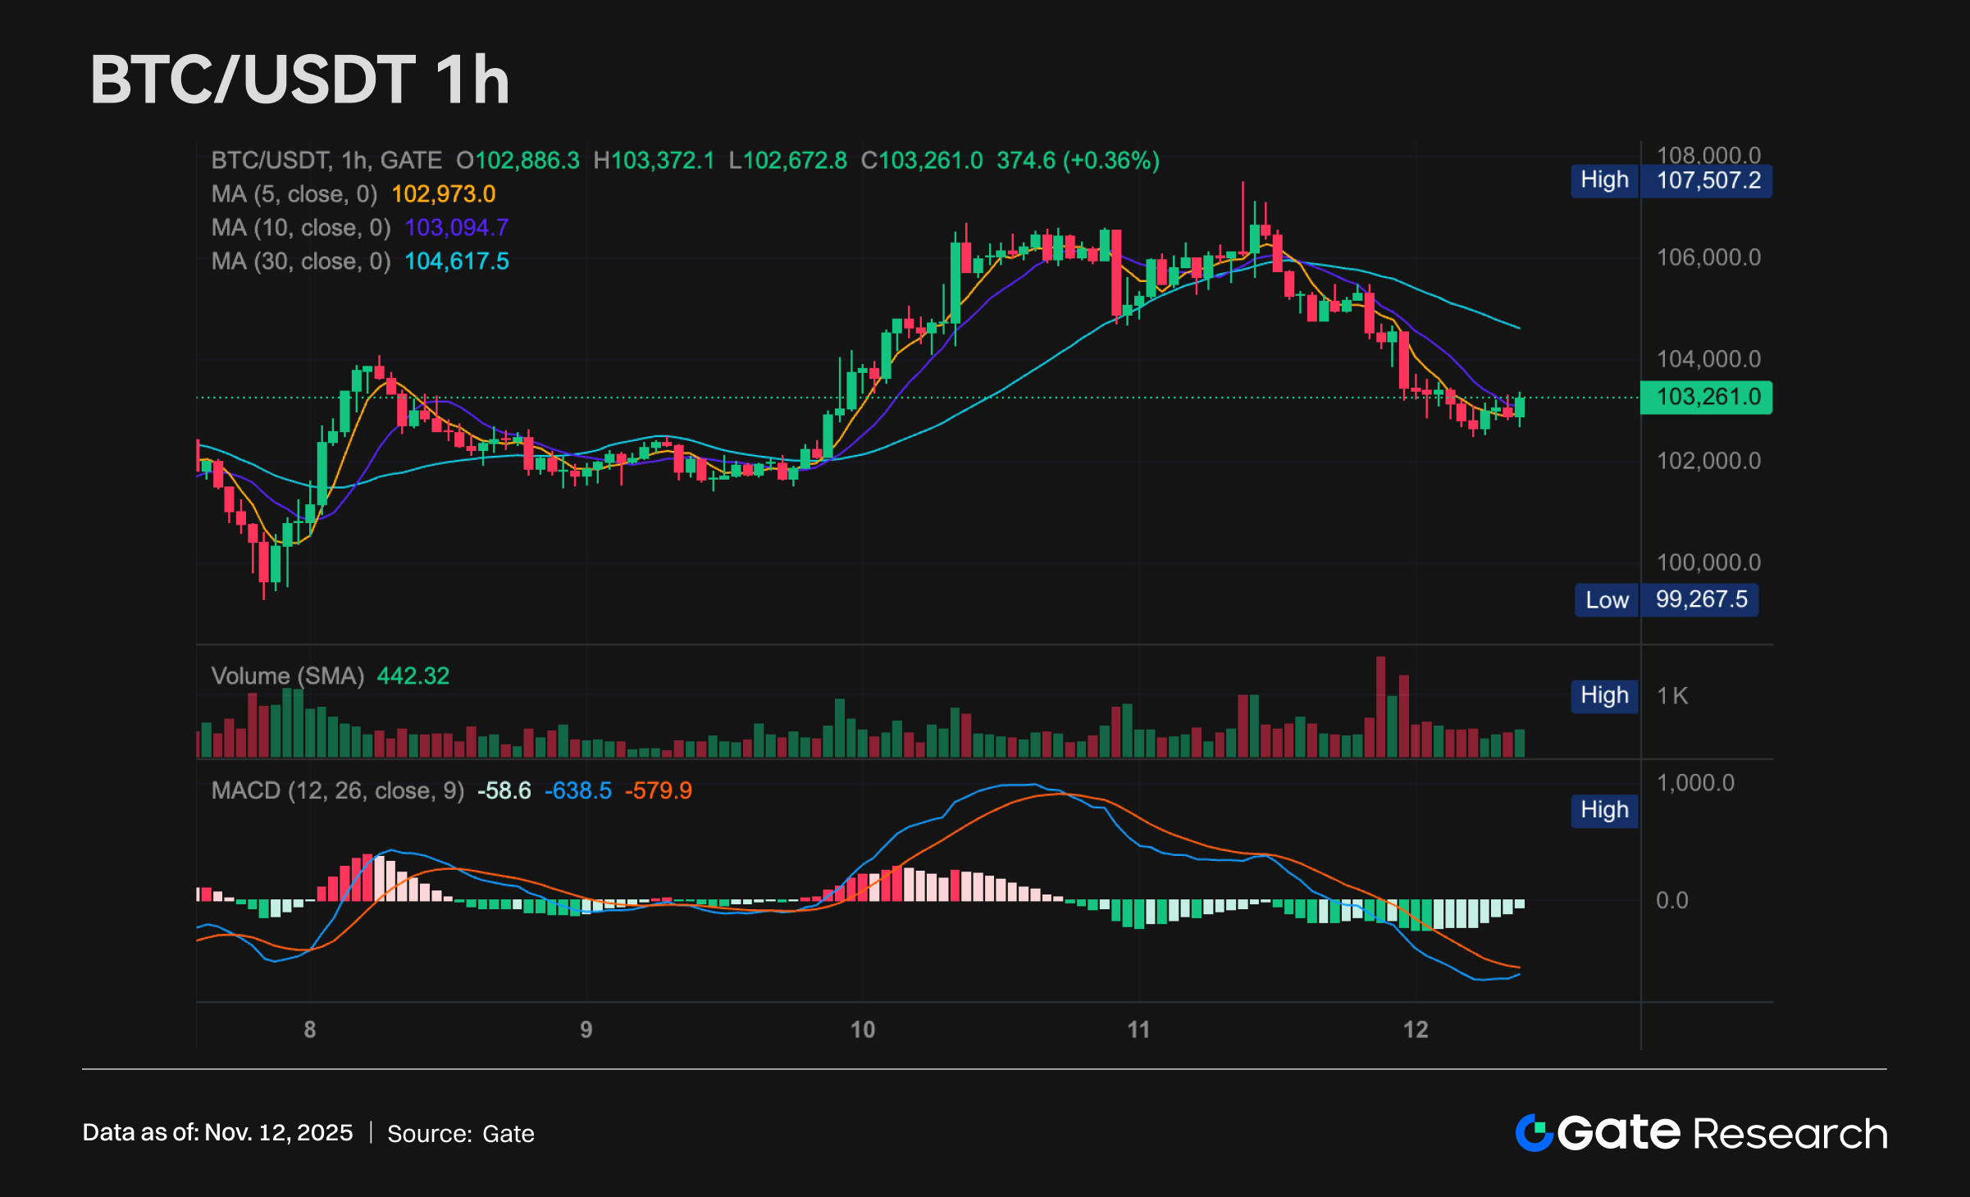
Task: Click date marker 12 on time axis
Action: point(1416,1030)
